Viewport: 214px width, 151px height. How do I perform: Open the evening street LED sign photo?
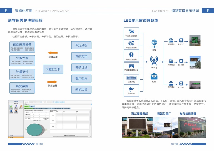coord(165,127)
